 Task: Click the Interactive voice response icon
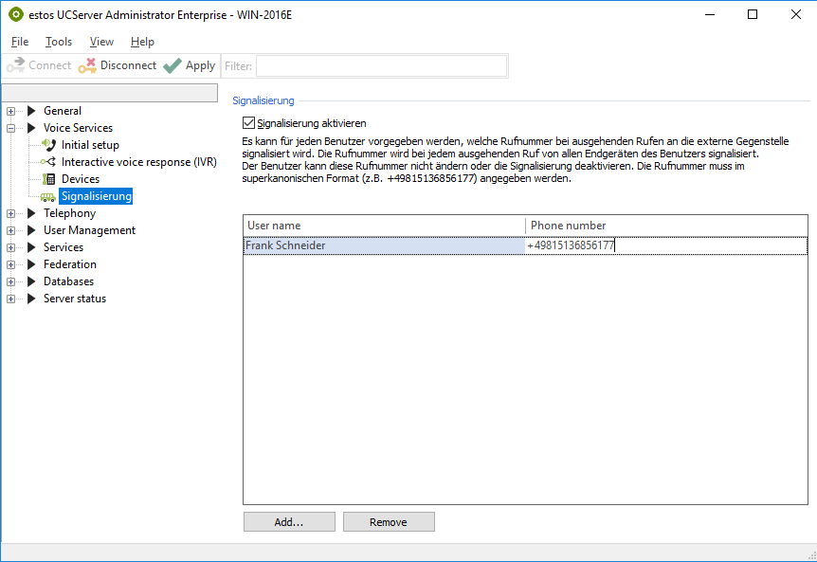click(49, 162)
